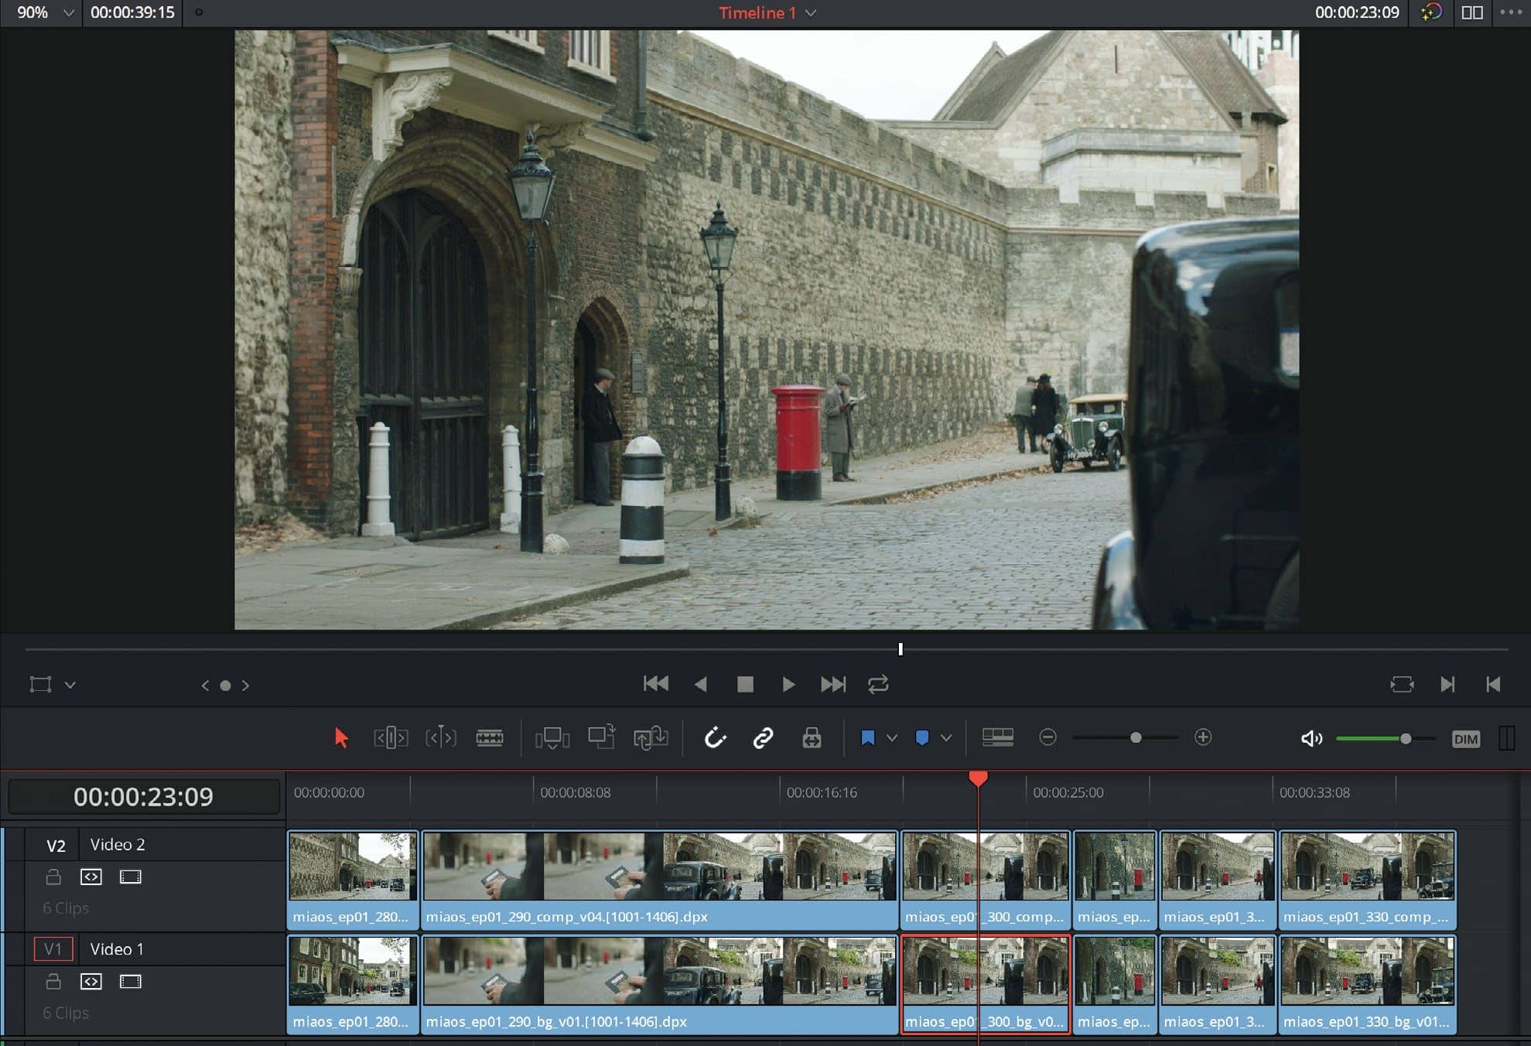Screen dimensions: 1531x1046
Task: Play the timeline forward
Action: [x=788, y=684]
